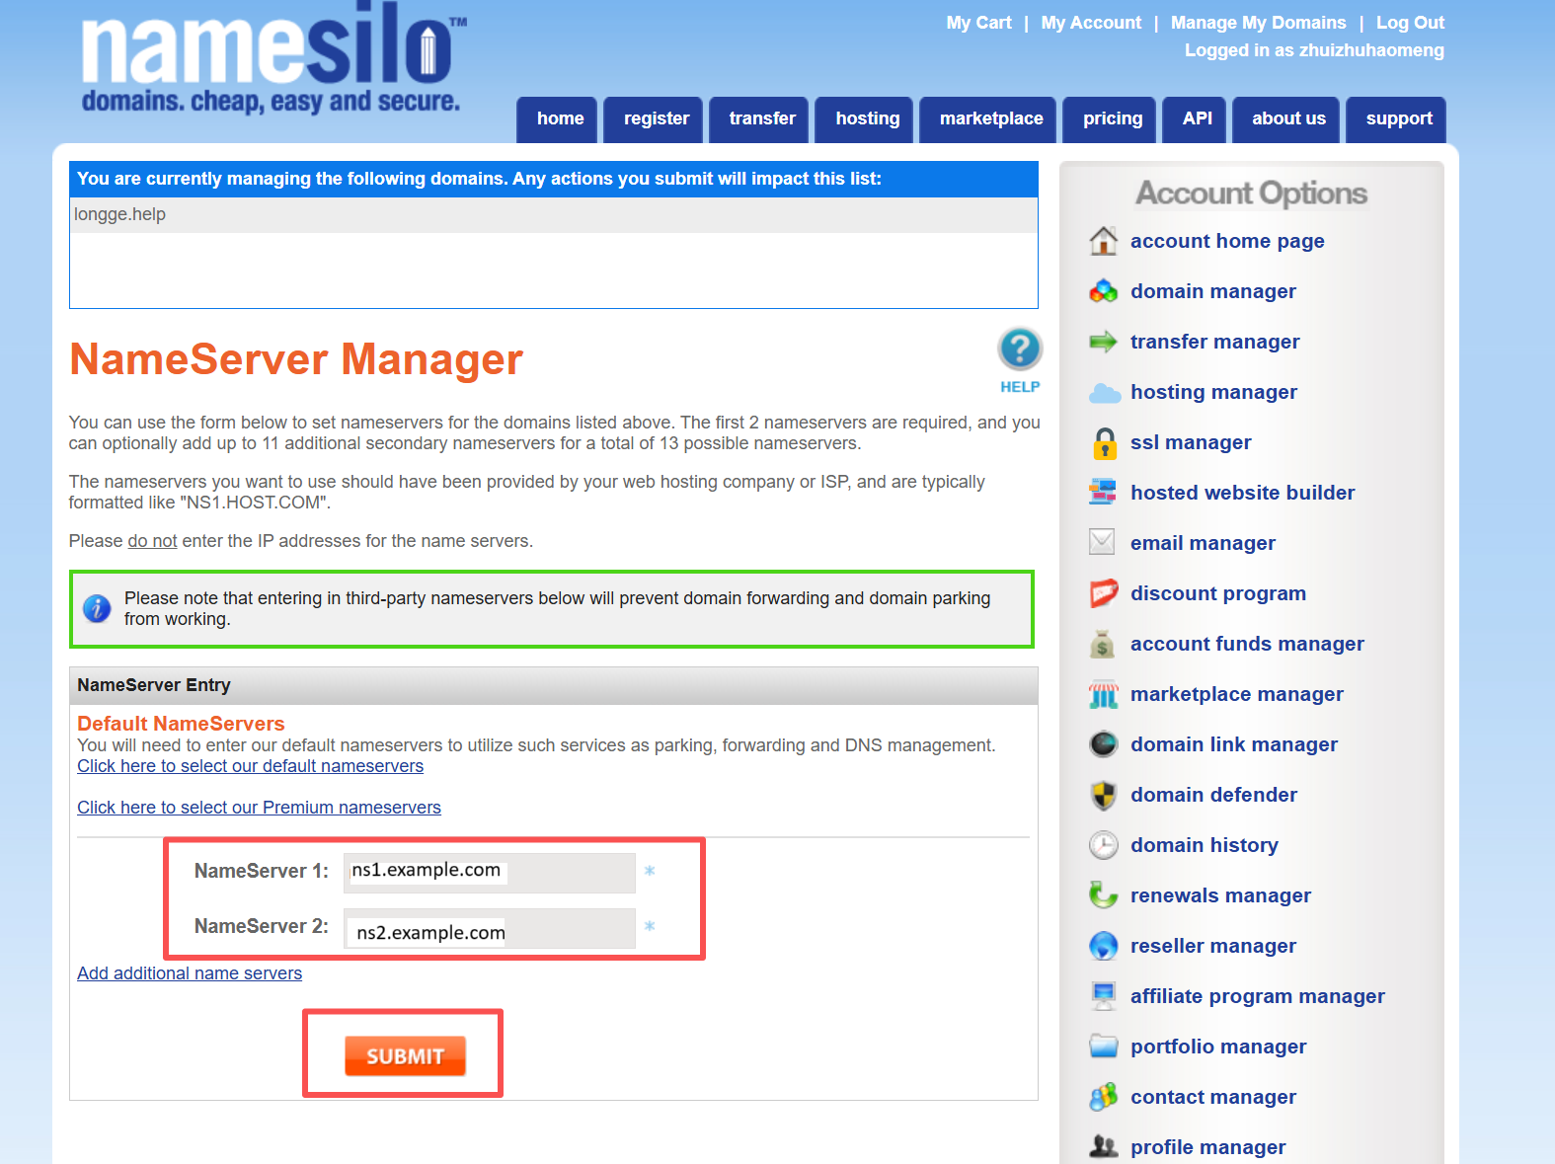Click the storefront marketplace manager icon

pyautogui.click(x=1103, y=694)
